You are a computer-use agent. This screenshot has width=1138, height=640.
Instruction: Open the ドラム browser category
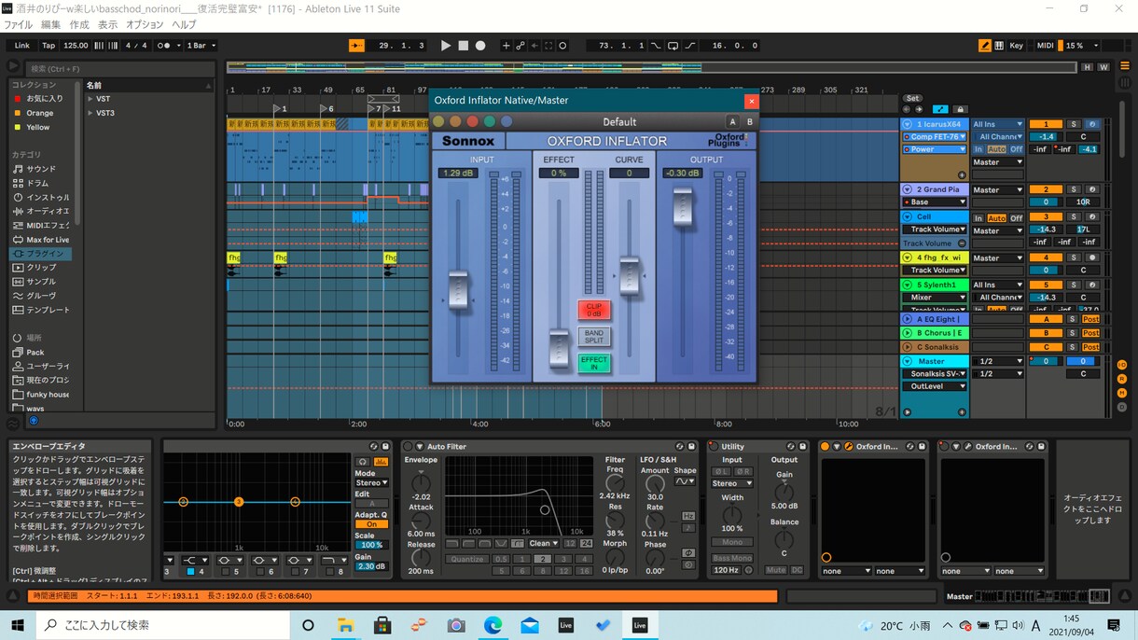click(x=37, y=183)
